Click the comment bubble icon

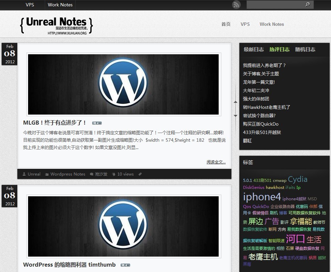pyautogui.click(x=92, y=174)
